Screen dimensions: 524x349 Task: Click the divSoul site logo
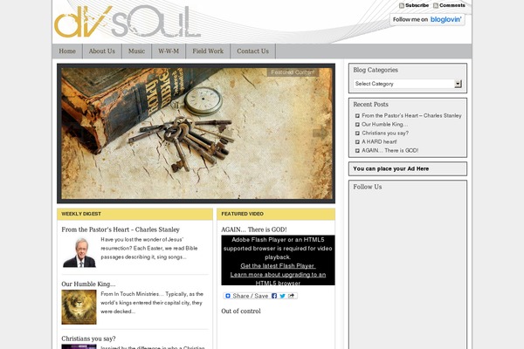click(x=128, y=23)
